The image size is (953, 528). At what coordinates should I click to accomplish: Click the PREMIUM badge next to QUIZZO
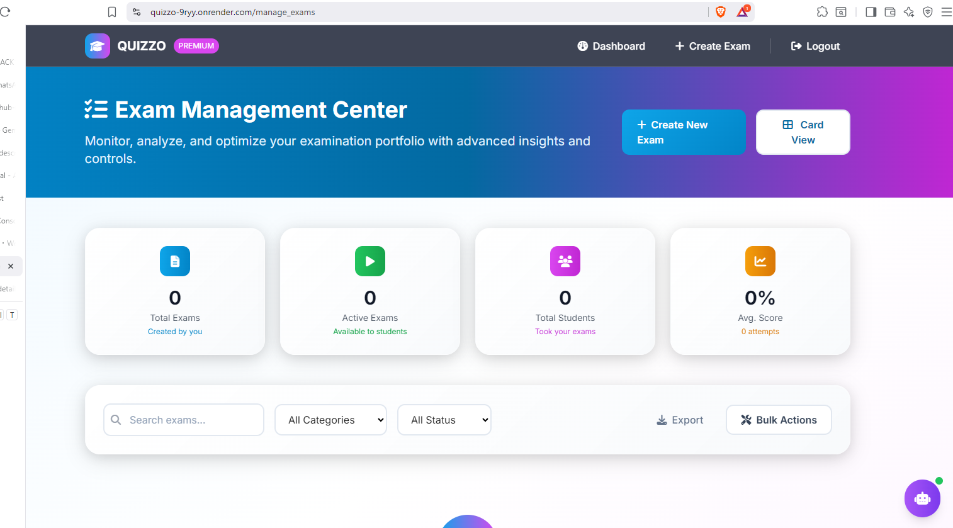click(196, 46)
